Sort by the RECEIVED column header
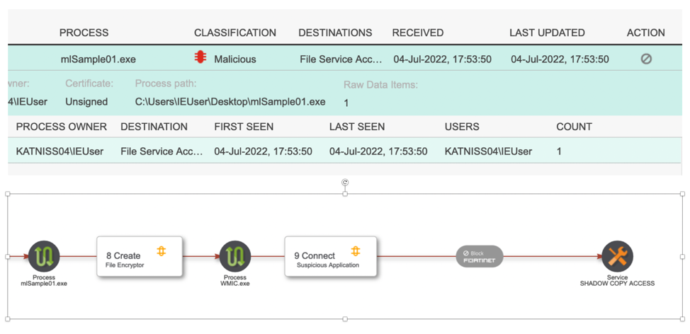The image size is (690, 334). click(x=418, y=33)
